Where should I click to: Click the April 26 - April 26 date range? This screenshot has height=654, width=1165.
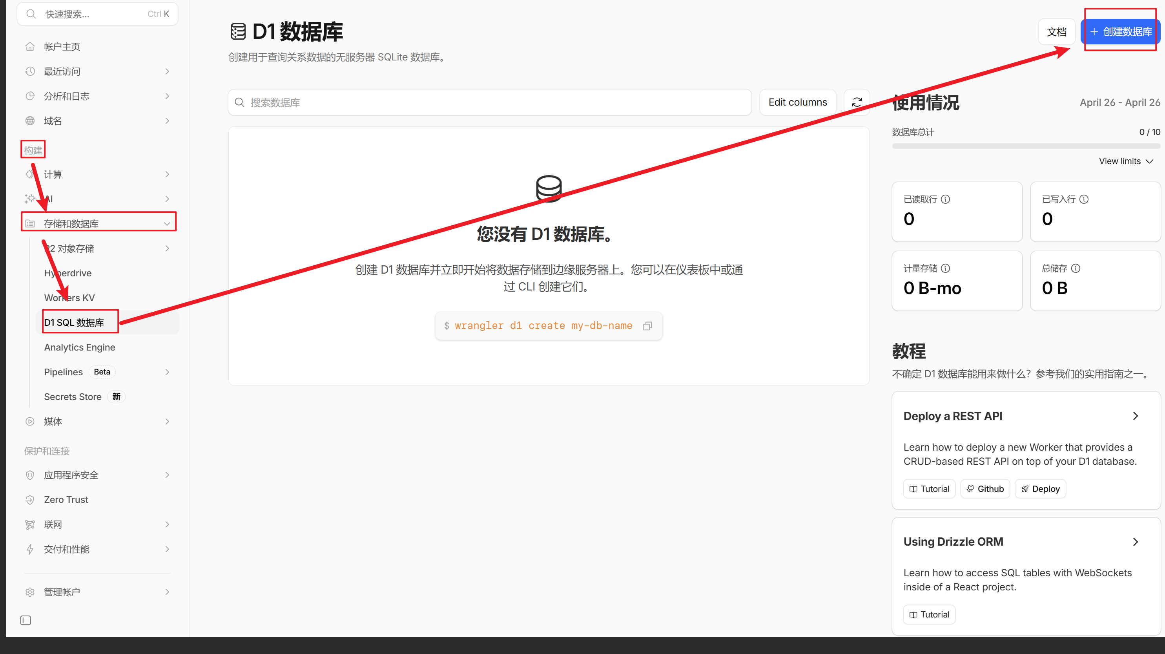(x=1120, y=103)
